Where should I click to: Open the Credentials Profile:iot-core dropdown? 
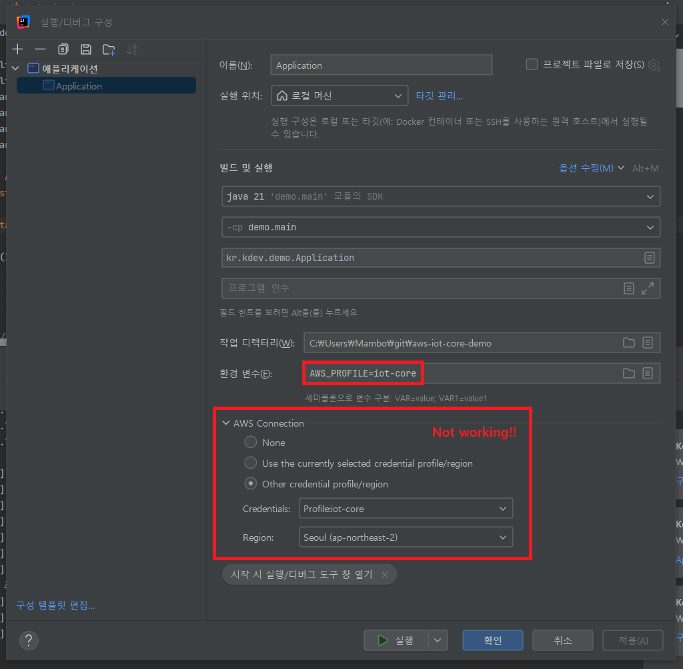[406, 509]
